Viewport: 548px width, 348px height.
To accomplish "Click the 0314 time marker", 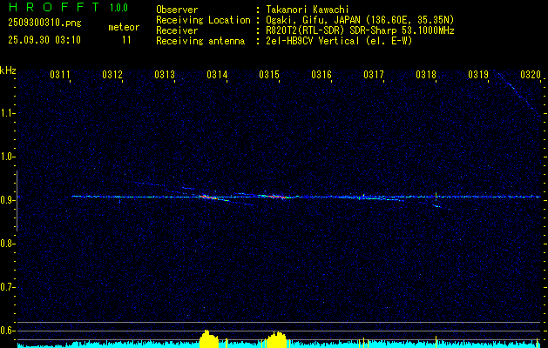I will (217, 75).
